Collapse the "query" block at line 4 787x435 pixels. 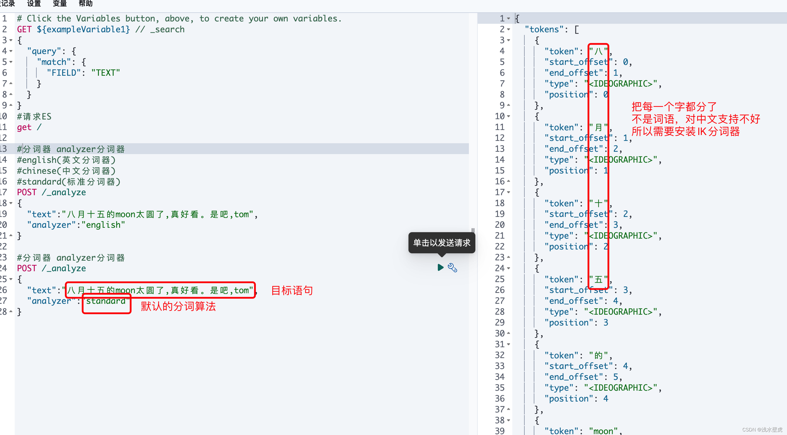click(x=11, y=51)
